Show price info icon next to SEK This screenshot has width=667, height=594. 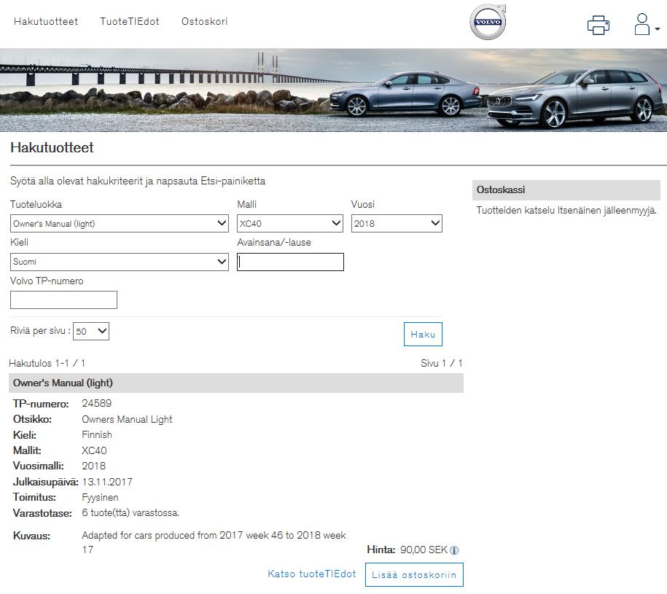click(x=454, y=550)
